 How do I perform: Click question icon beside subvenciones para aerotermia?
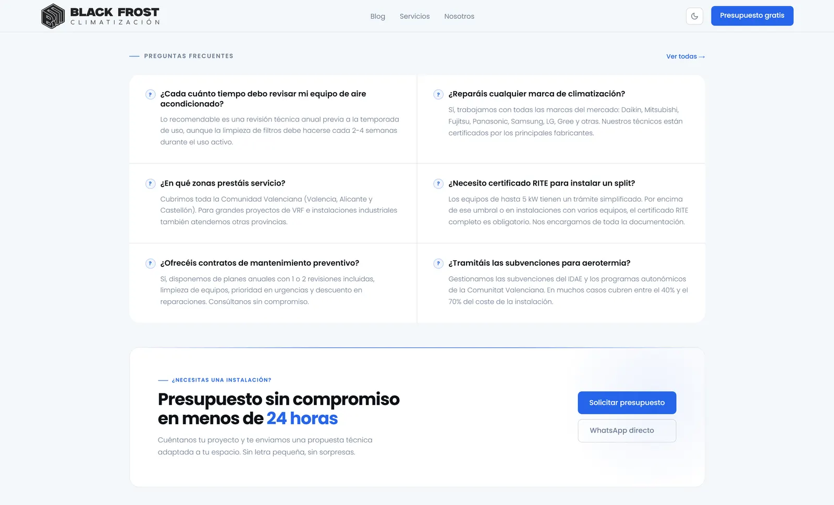(x=438, y=263)
